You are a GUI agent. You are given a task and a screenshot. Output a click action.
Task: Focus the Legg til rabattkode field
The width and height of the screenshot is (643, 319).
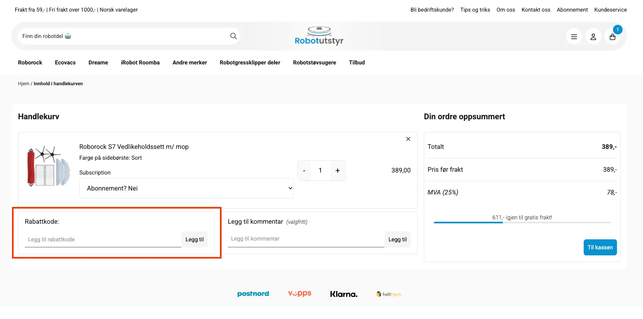[103, 239]
